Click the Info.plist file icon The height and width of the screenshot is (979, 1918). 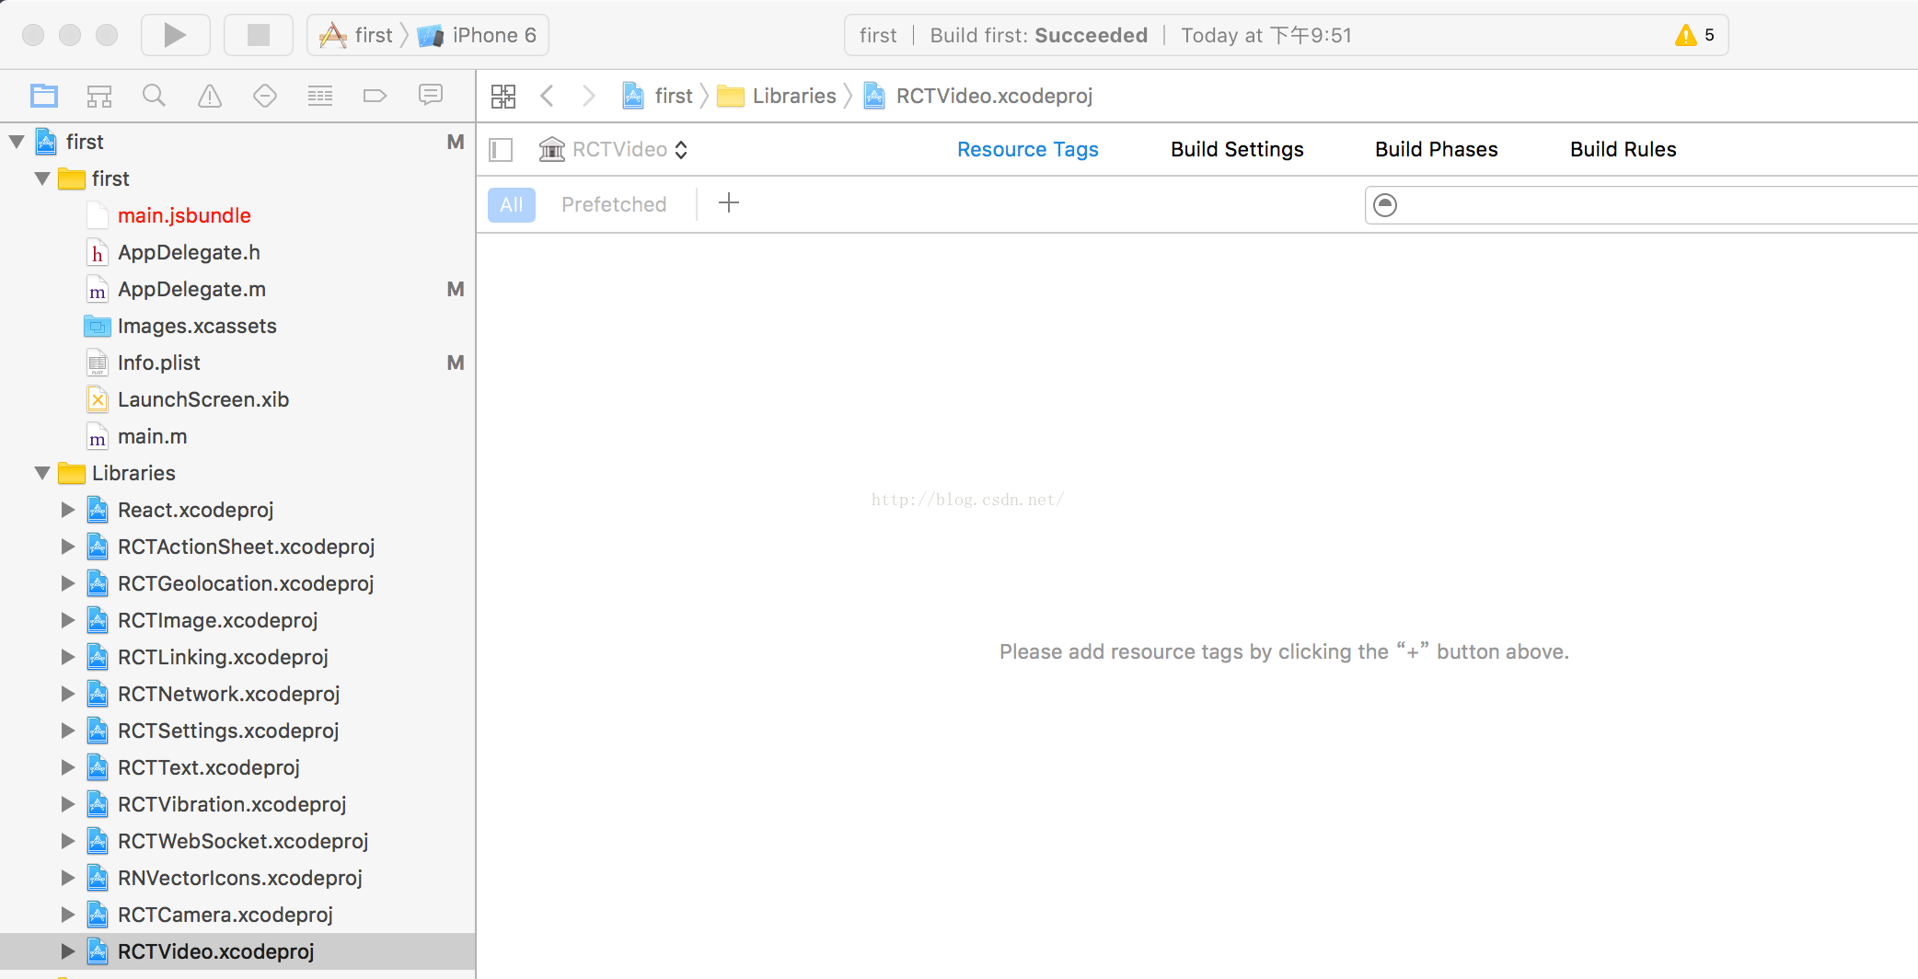[98, 363]
